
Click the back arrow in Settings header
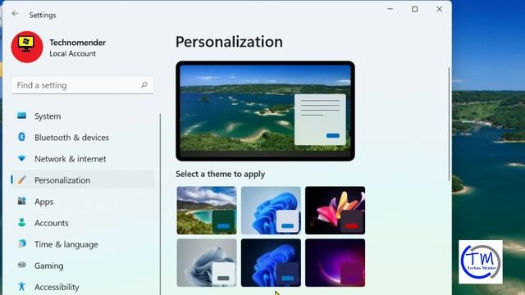pos(15,14)
